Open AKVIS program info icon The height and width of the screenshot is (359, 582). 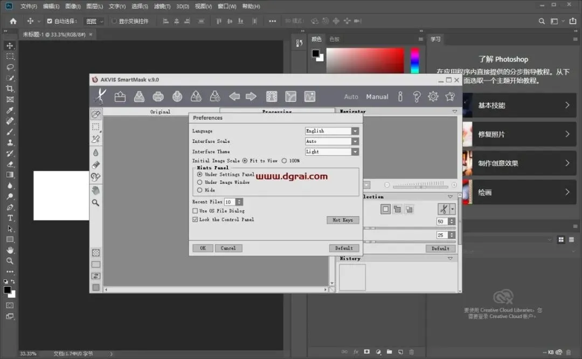click(400, 96)
